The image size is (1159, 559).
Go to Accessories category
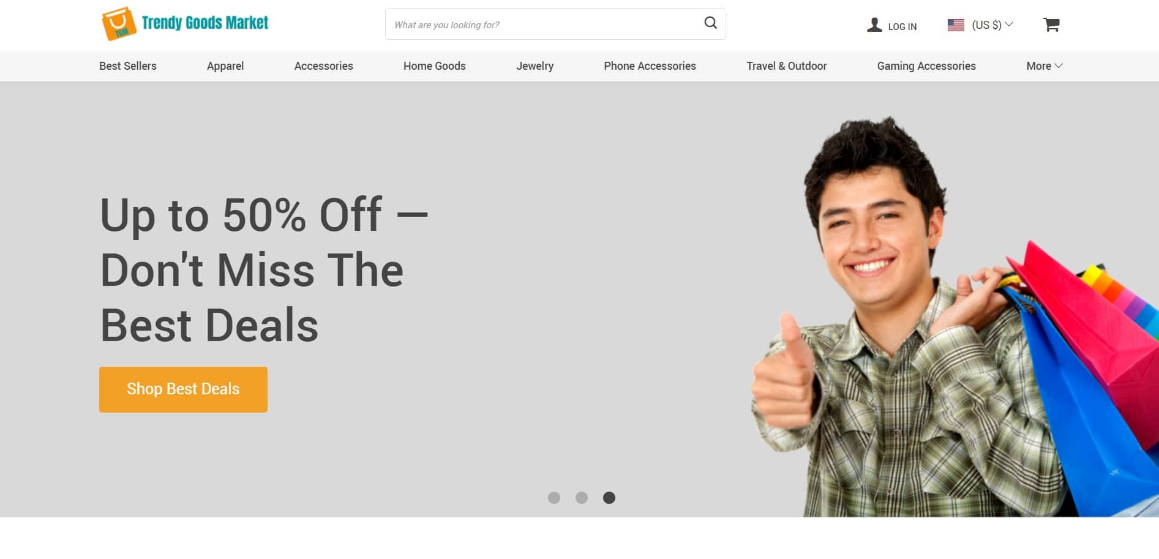(323, 66)
